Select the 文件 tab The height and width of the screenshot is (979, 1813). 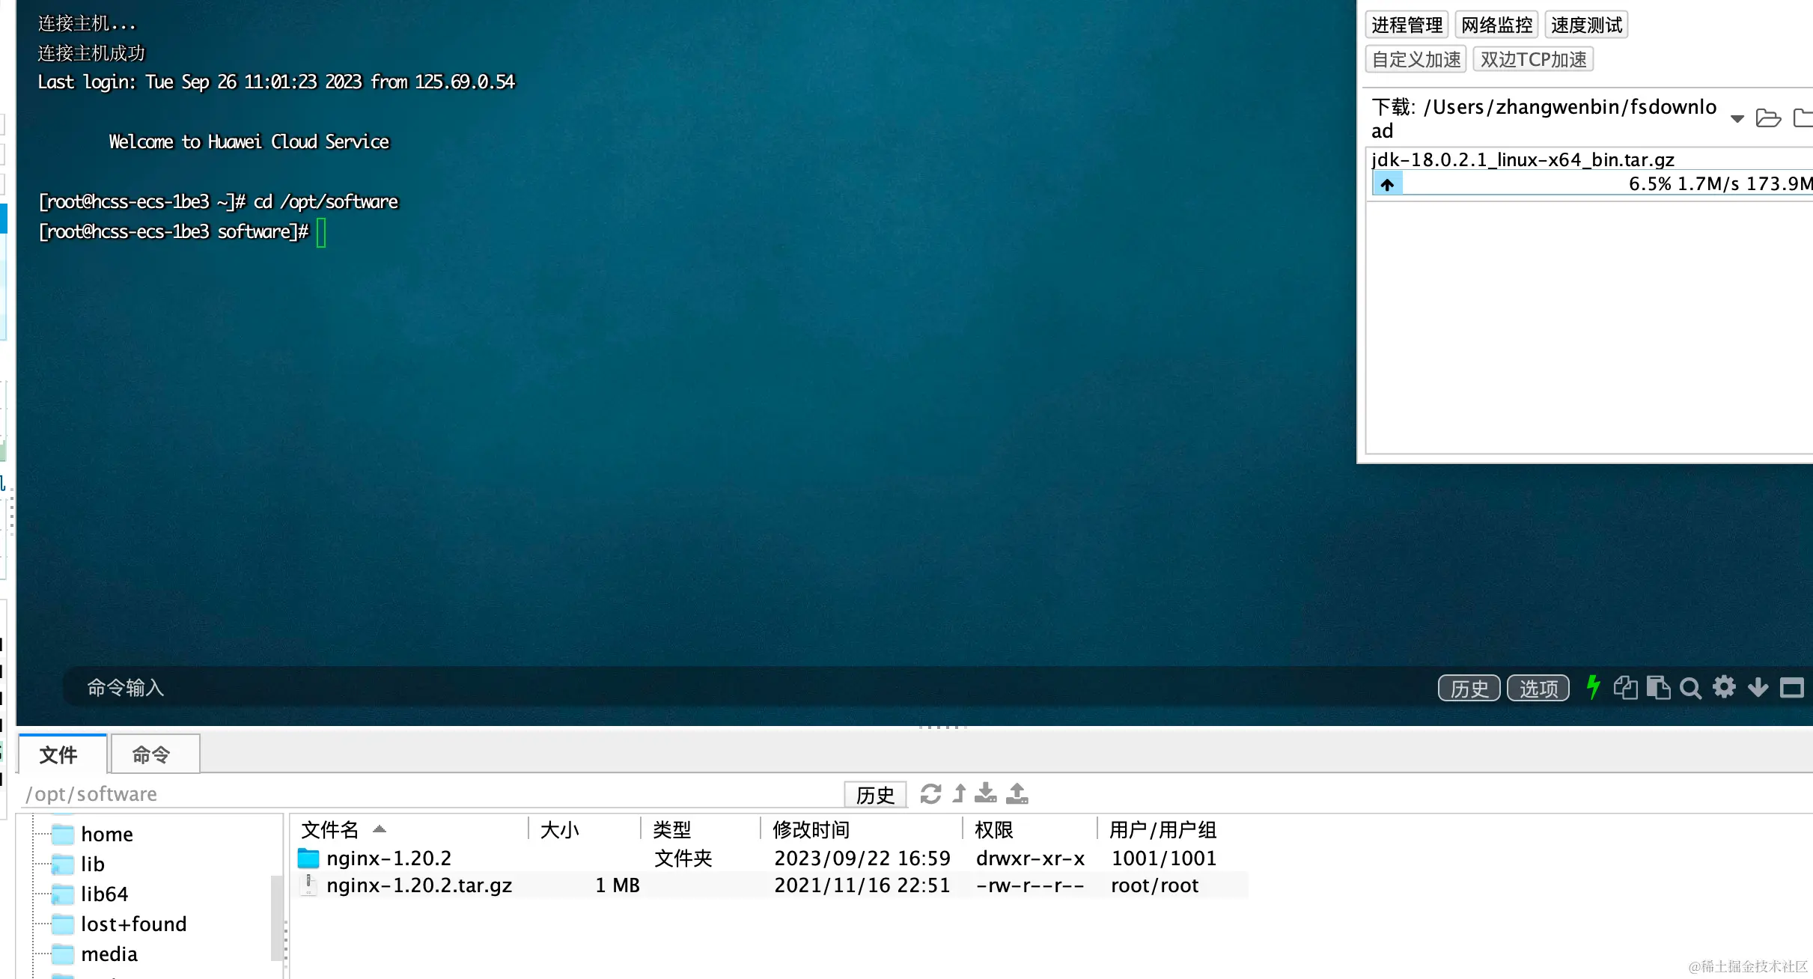click(59, 754)
